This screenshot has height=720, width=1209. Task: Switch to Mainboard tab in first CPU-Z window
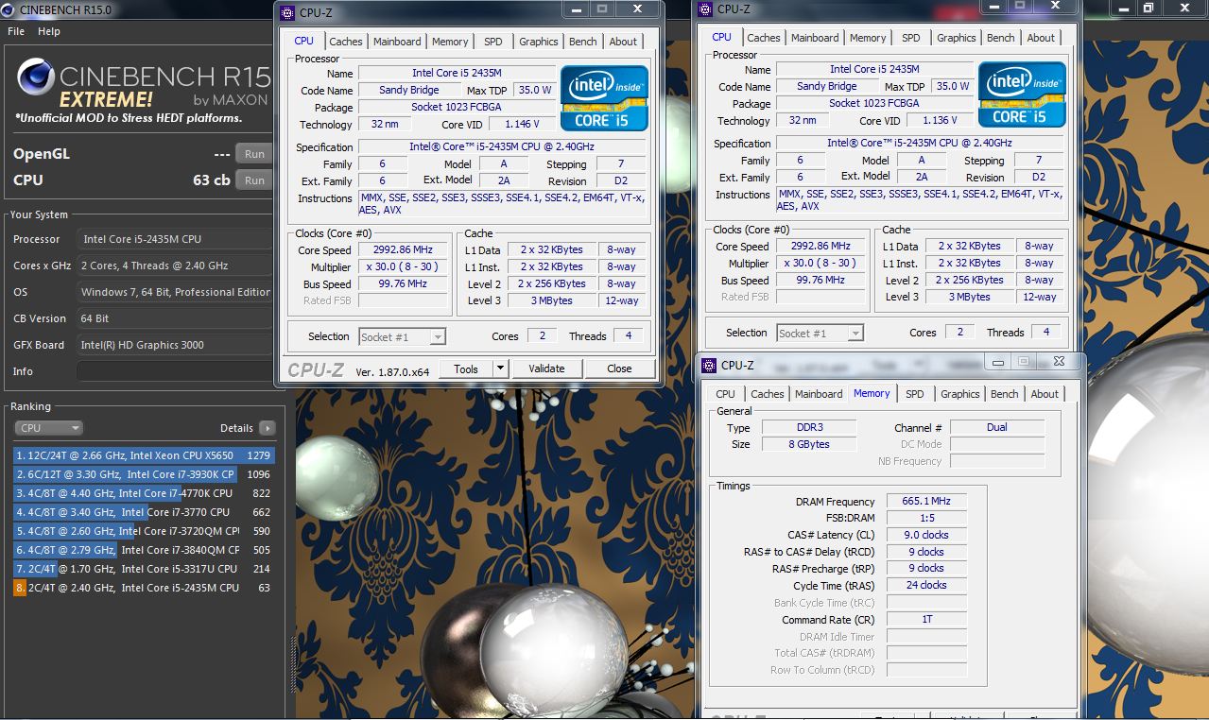tap(397, 42)
